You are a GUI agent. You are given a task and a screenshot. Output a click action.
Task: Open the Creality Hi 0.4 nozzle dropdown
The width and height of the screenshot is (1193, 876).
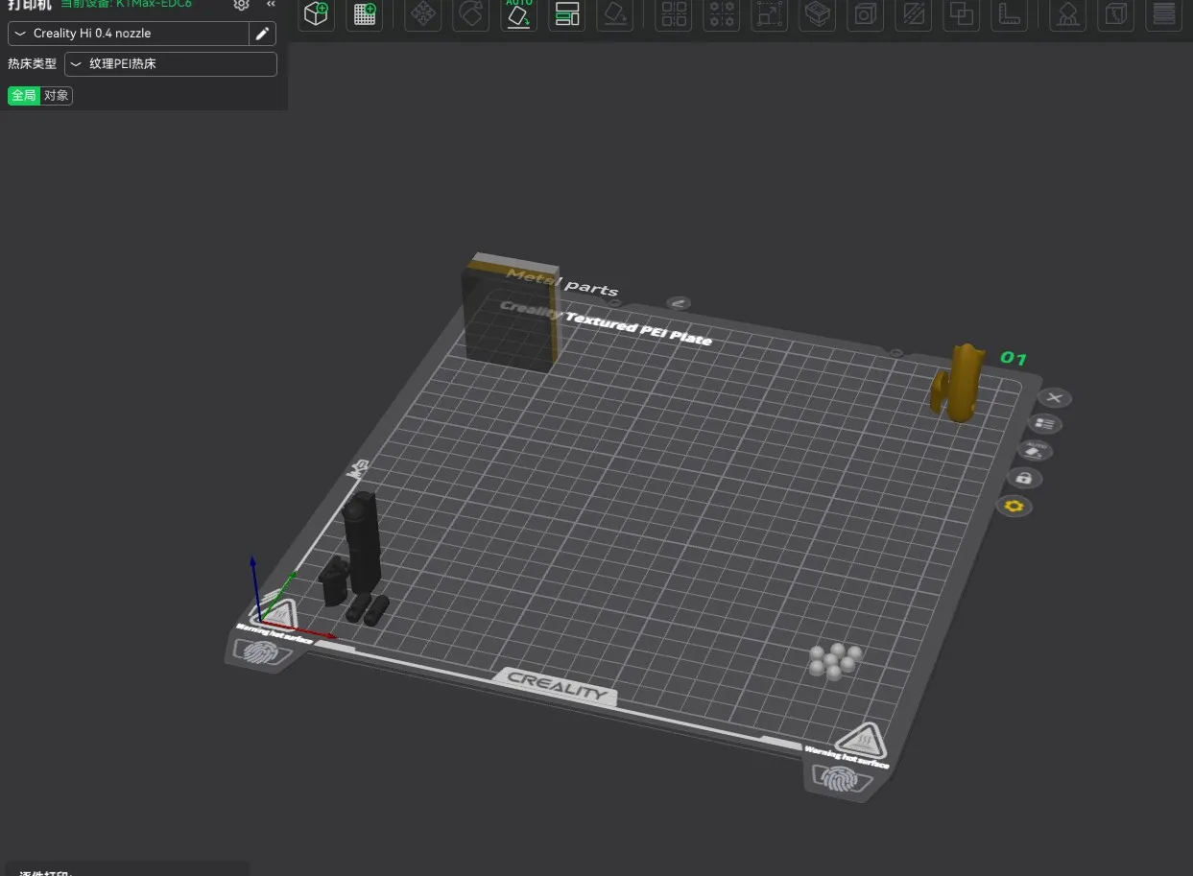click(129, 34)
